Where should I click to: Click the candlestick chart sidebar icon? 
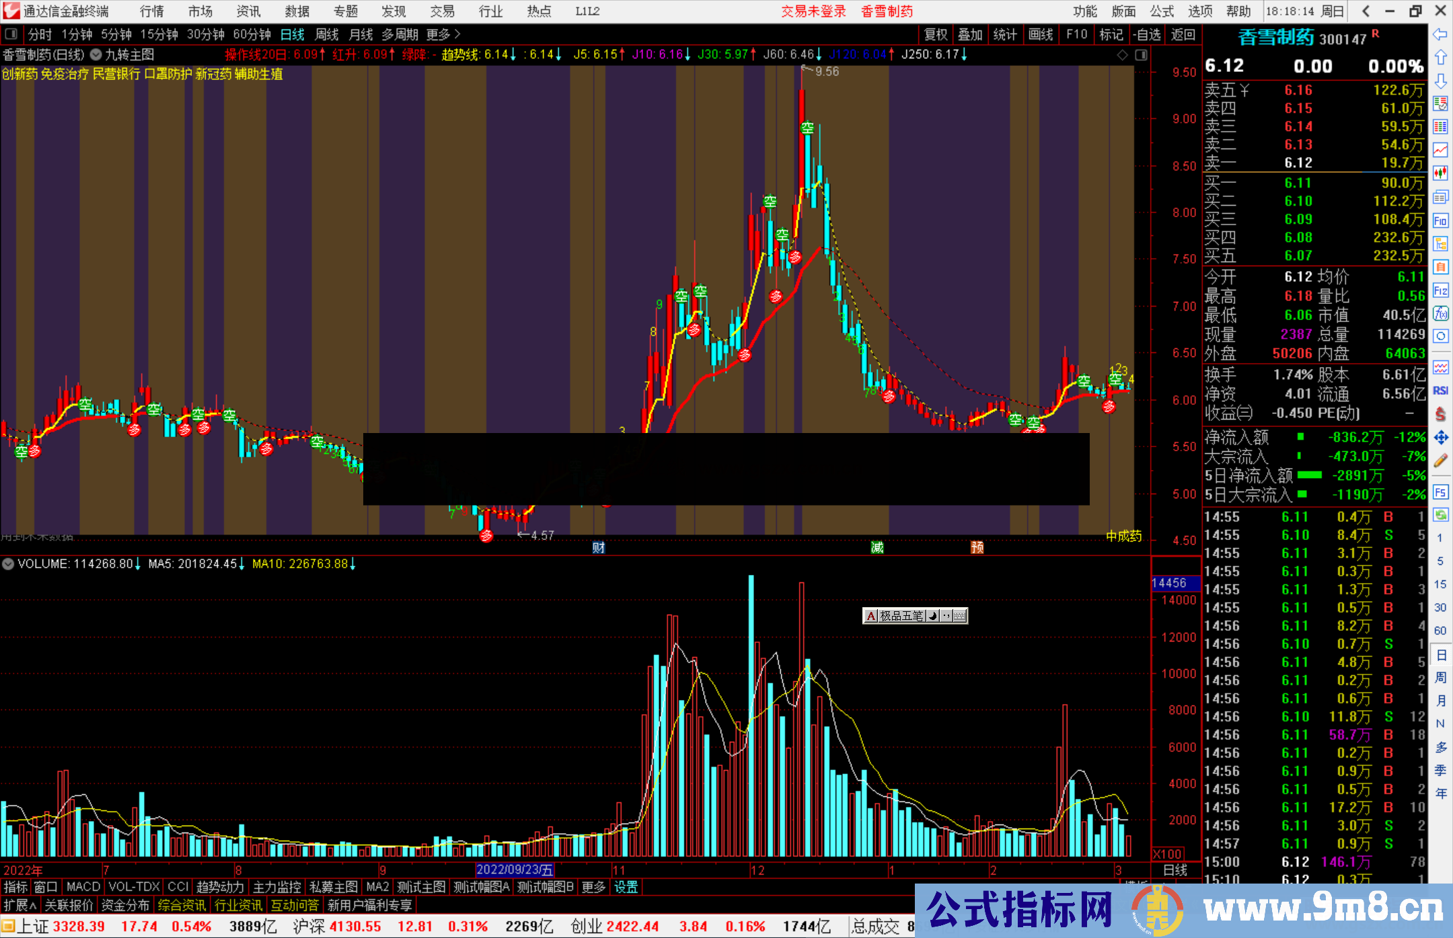pos(1440,173)
